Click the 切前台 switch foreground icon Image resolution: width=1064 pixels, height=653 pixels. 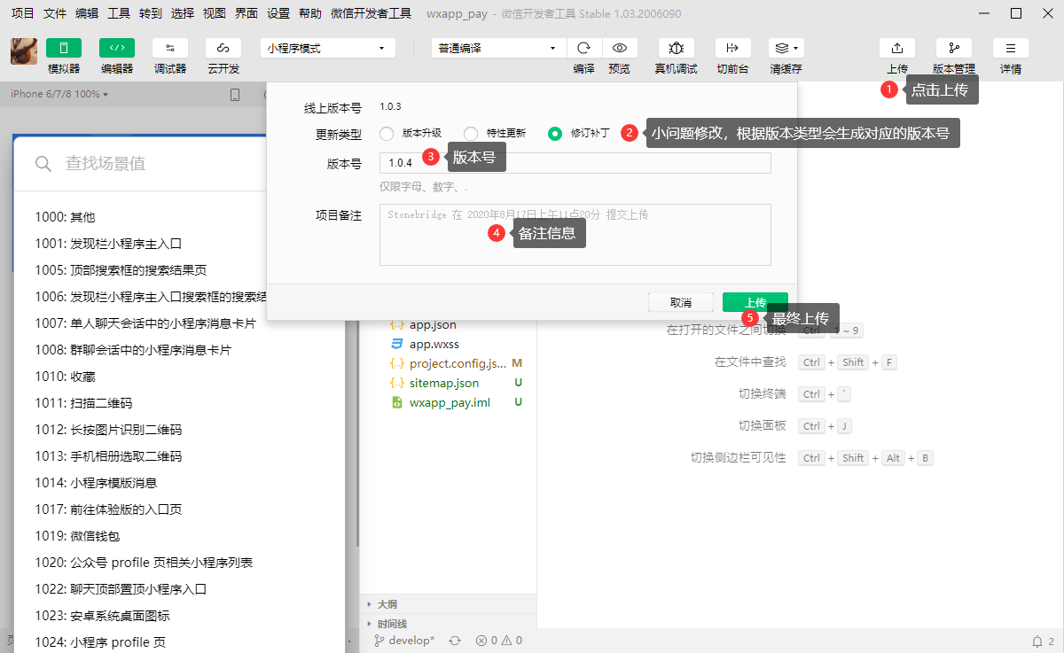point(732,48)
